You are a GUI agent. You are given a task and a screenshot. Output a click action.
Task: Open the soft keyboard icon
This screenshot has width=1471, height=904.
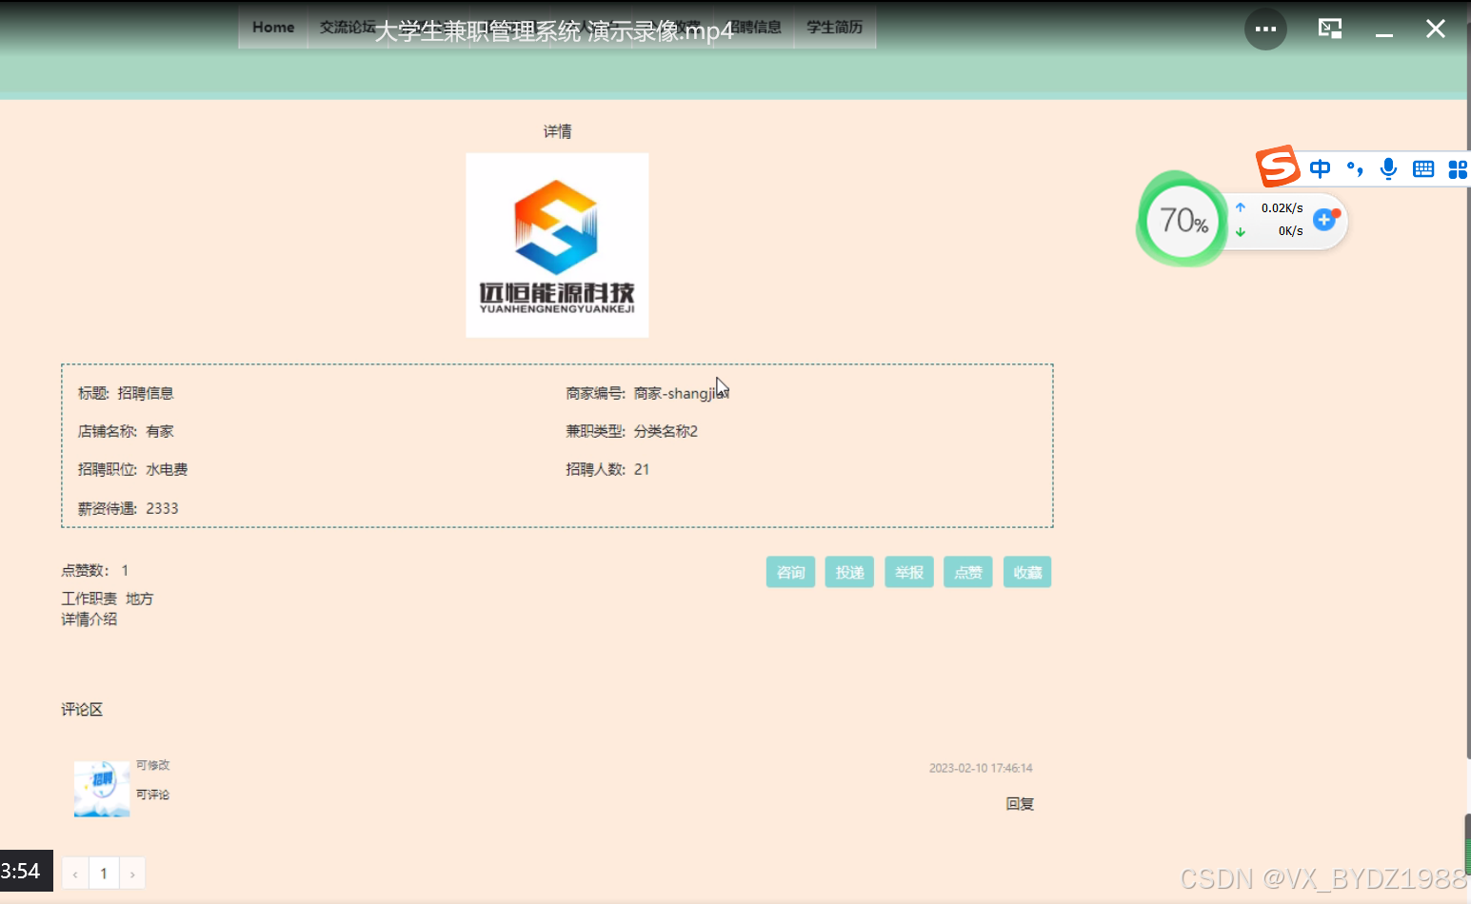[x=1423, y=169]
